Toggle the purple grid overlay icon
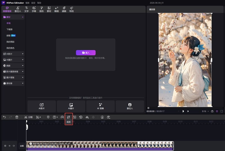This screenshot has width=225, height=151. point(217,111)
